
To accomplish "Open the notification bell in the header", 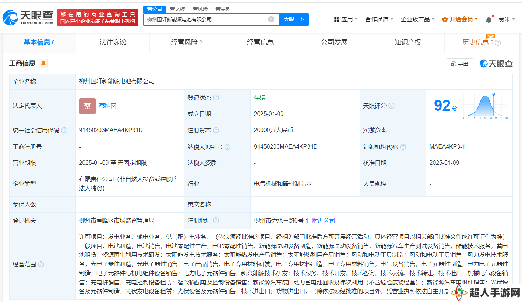I will pos(489,19).
